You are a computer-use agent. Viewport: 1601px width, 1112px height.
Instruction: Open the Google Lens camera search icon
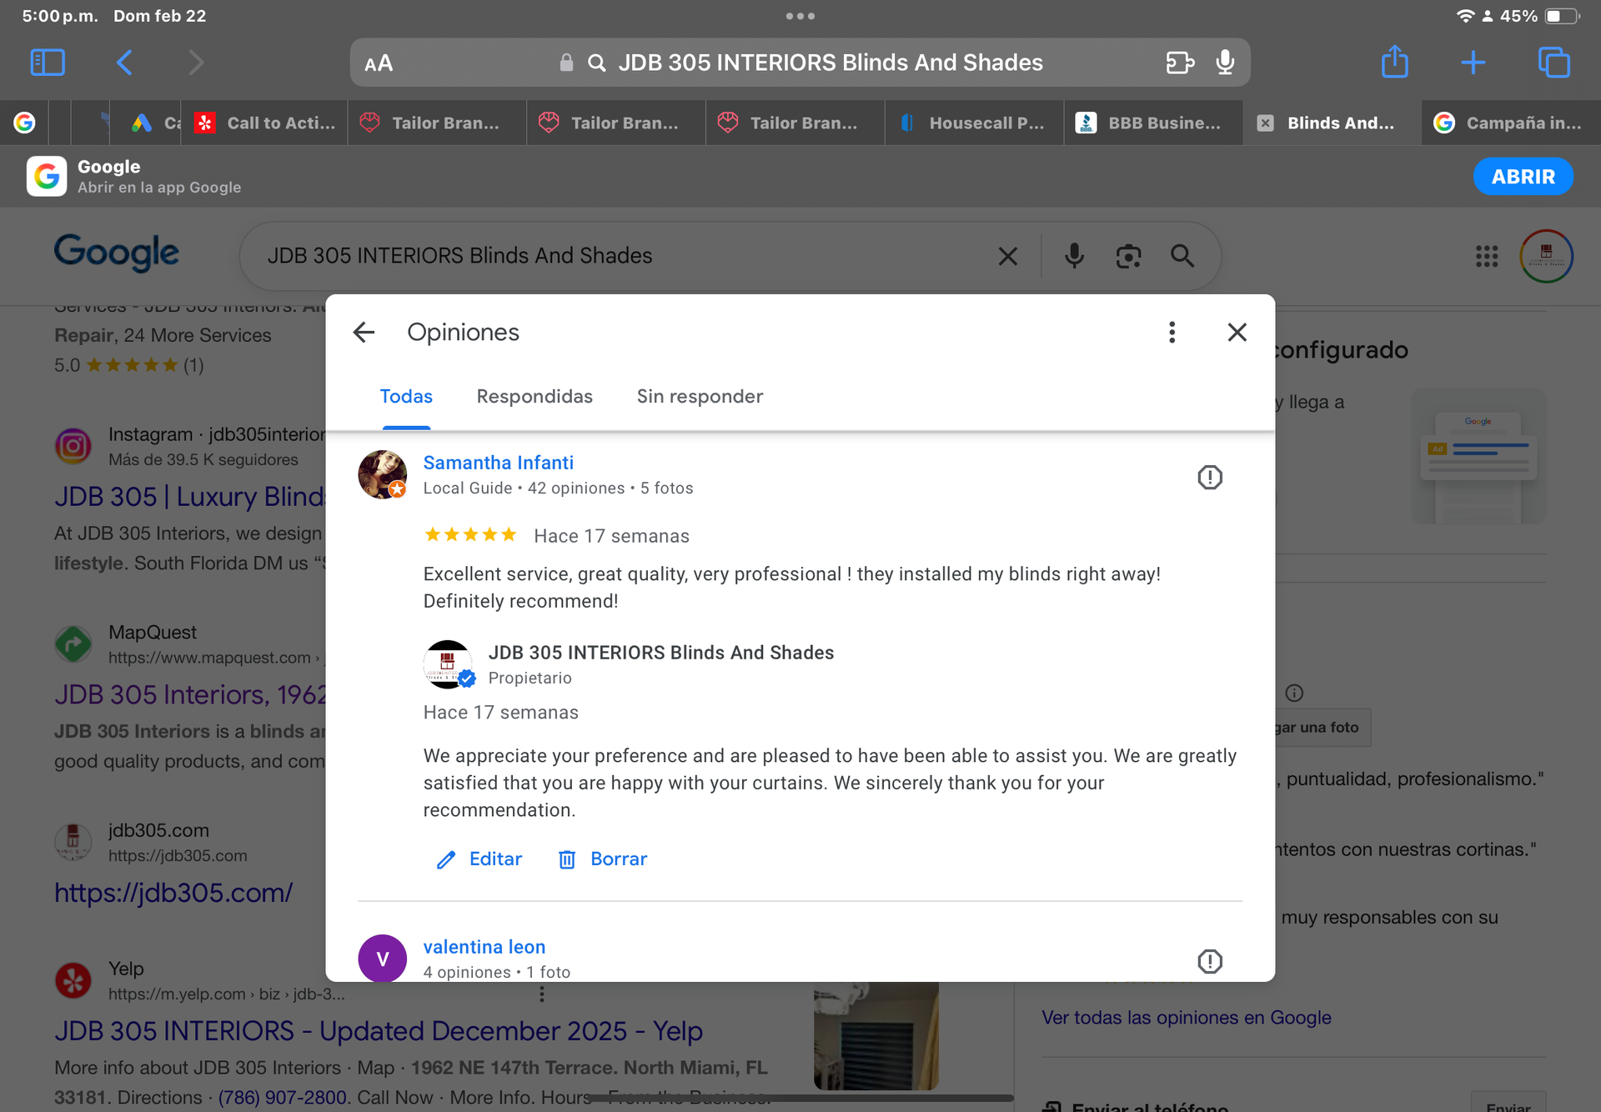1128,256
